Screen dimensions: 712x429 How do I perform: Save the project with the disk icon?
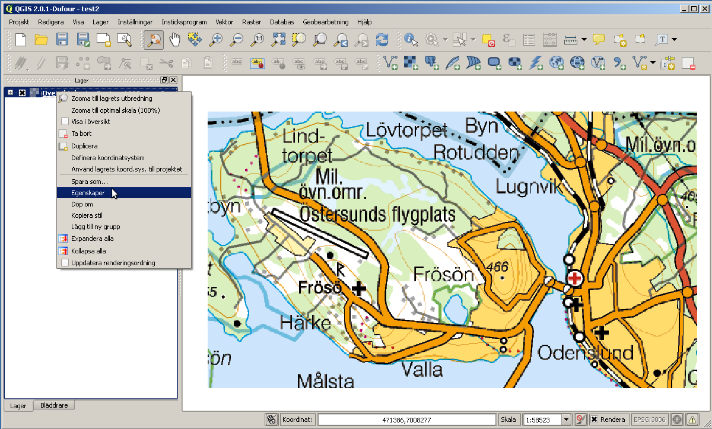pos(62,40)
